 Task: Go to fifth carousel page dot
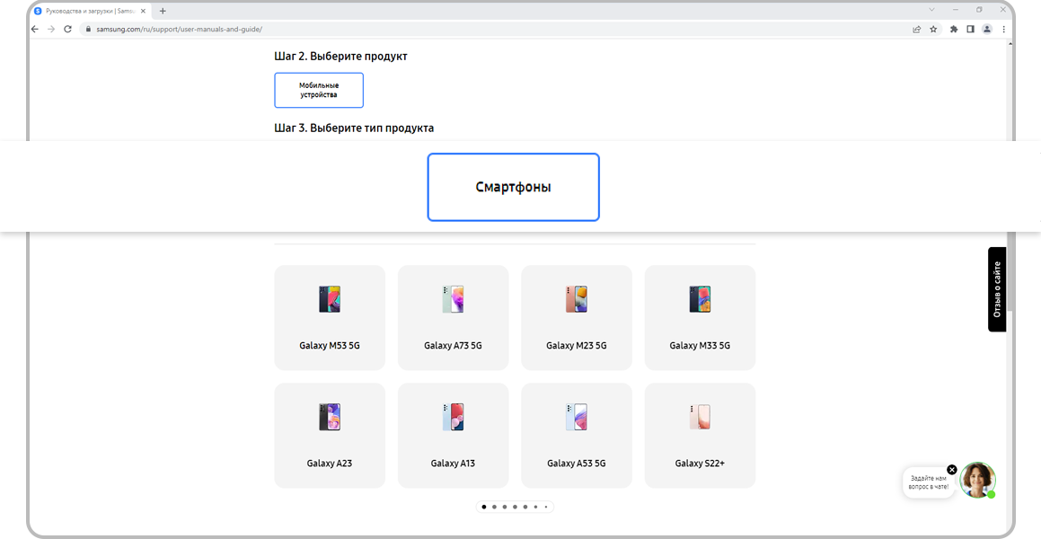coord(525,508)
